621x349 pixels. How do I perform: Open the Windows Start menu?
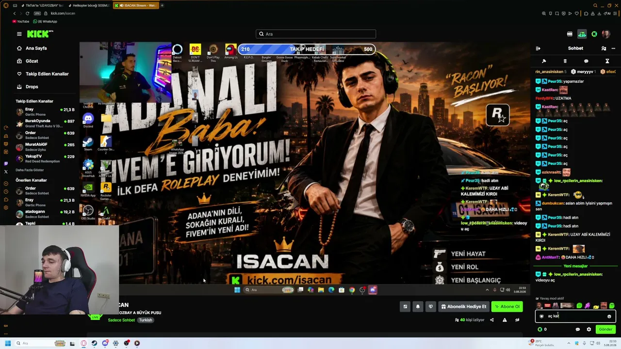(7, 343)
